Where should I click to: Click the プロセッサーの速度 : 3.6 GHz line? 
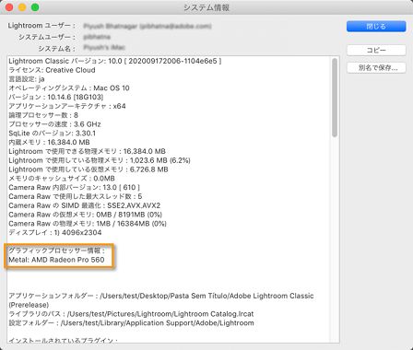pos(54,124)
